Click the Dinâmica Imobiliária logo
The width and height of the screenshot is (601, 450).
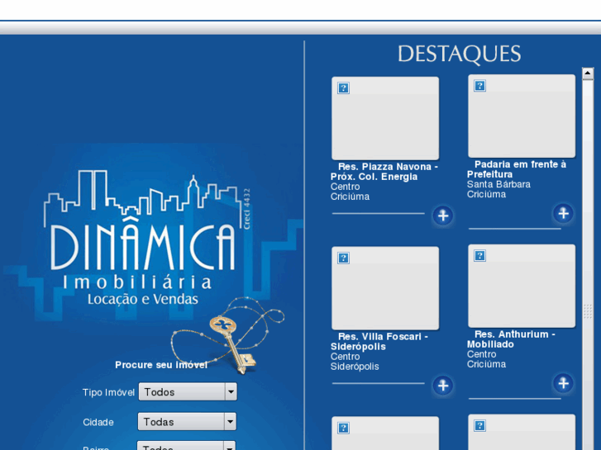coord(147,238)
